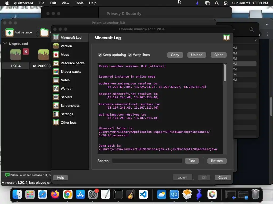Launch the 1.20.4 instance
The width and height of the screenshot is (273, 204).
[x=182, y=177]
